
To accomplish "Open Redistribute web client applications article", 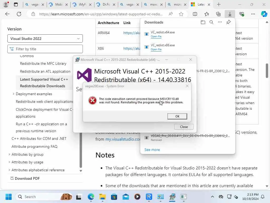I will tap(44, 102).
